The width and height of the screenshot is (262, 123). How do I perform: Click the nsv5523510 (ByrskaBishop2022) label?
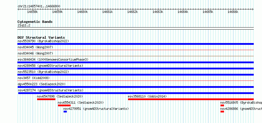pyautogui.click(x=43, y=72)
